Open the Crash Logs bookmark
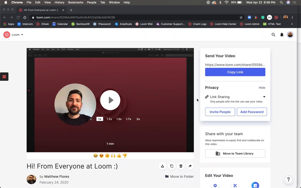 coord(197,24)
